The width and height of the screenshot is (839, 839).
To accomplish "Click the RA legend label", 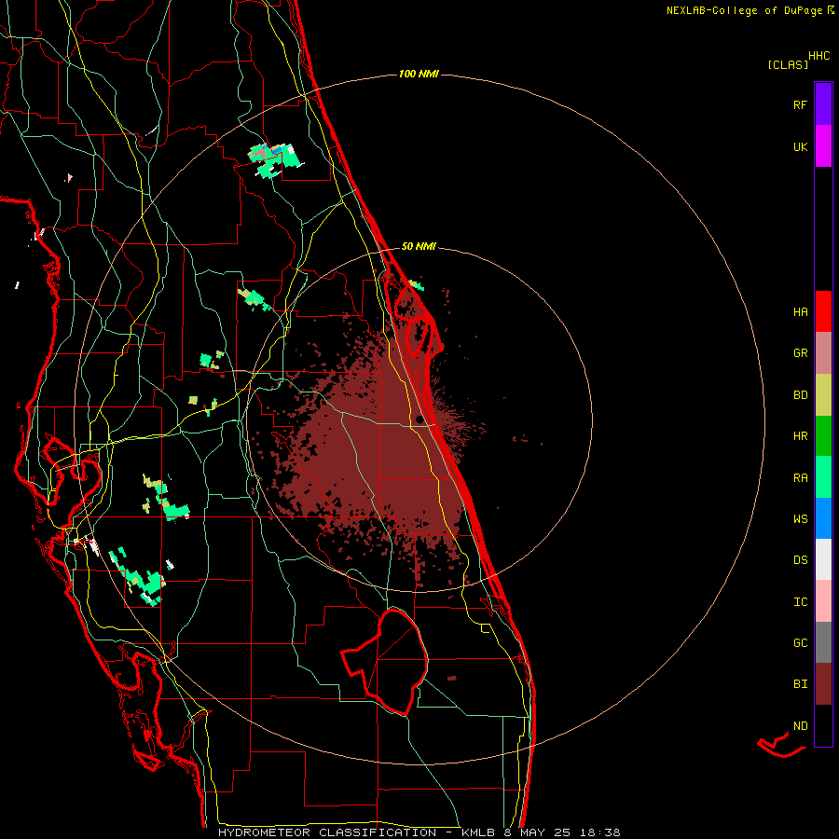I will point(801,477).
